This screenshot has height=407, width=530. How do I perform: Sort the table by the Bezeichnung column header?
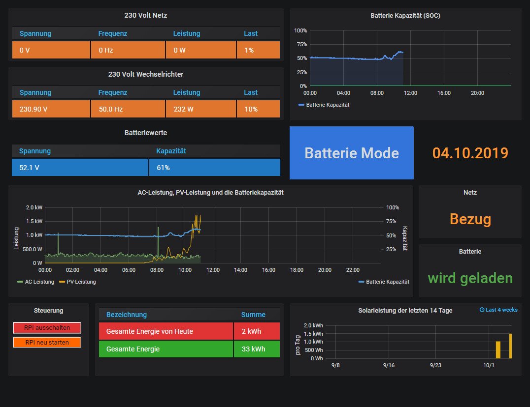[127, 315]
